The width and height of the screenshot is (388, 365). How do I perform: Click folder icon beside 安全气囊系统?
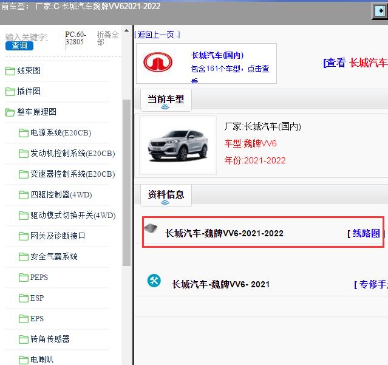click(x=24, y=257)
